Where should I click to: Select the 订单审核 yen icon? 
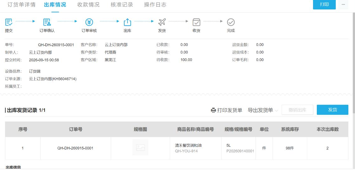[x=89, y=22]
